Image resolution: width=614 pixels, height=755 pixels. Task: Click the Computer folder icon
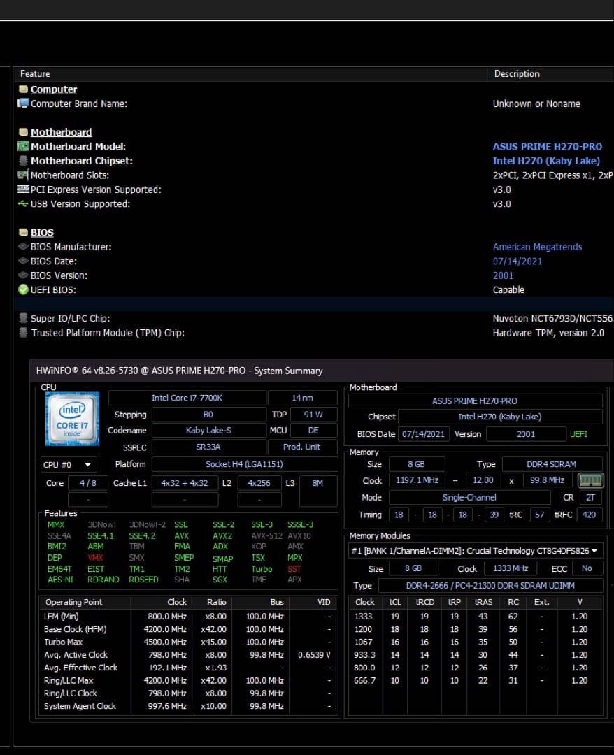(x=22, y=89)
